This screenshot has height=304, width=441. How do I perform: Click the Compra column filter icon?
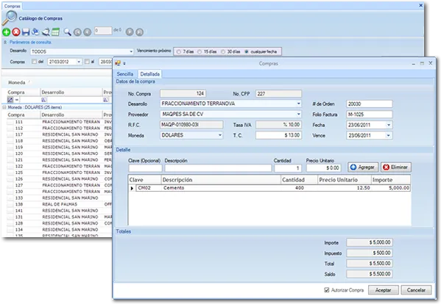10,100
